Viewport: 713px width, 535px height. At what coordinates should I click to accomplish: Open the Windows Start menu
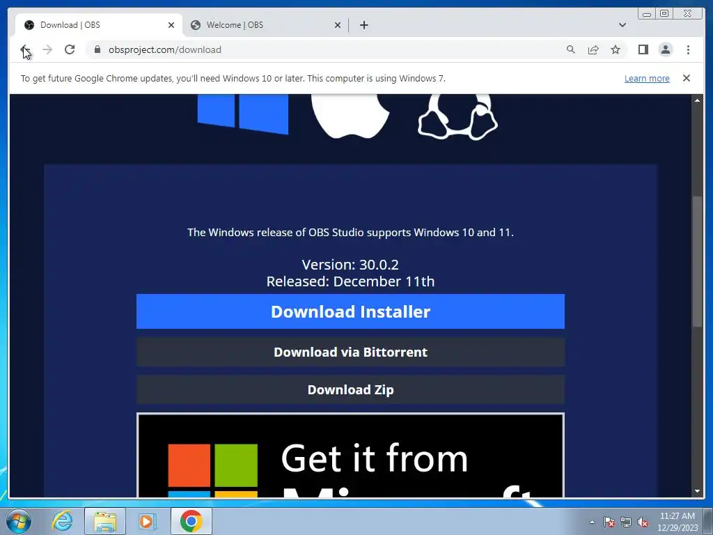click(19, 521)
